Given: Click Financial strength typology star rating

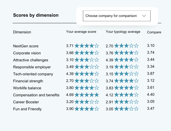Looking at the screenshot, I should [126, 81].
